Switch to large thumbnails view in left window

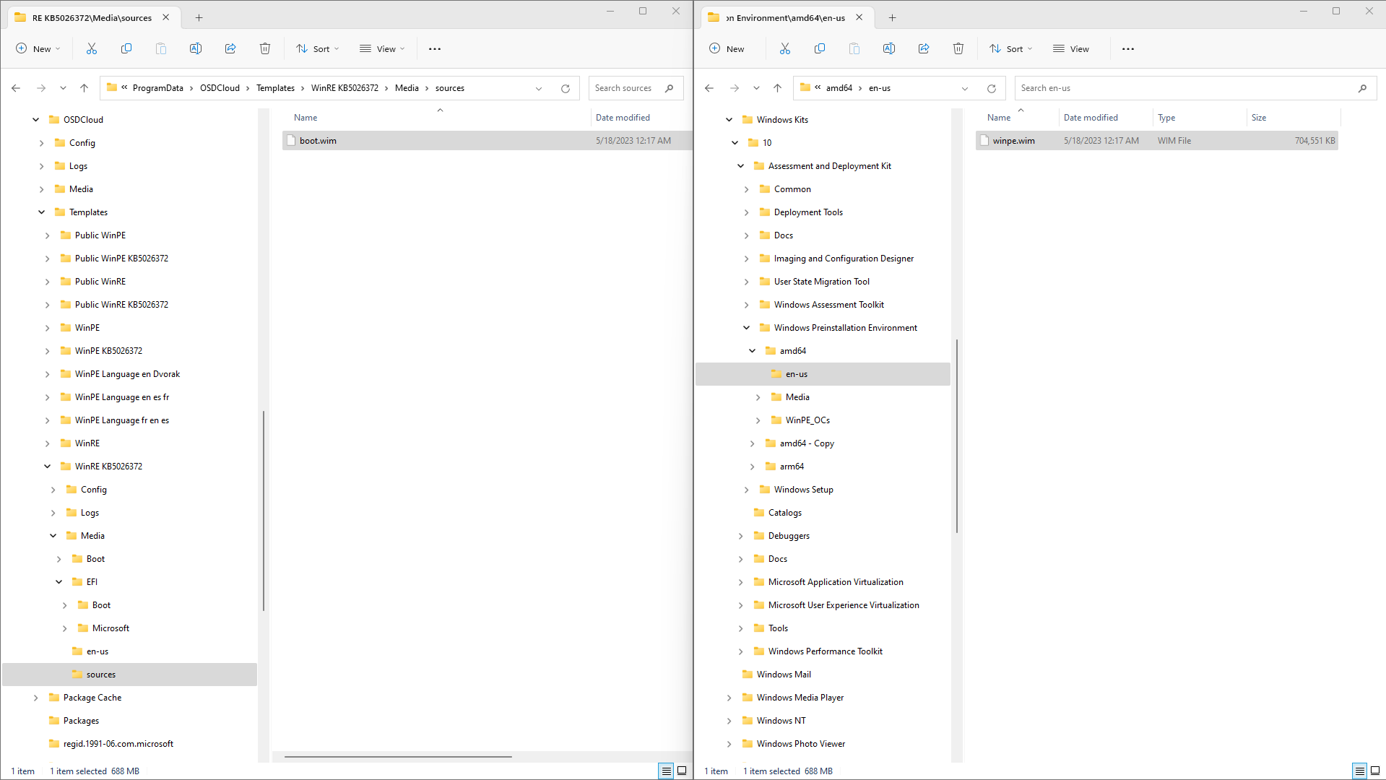[682, 771]
